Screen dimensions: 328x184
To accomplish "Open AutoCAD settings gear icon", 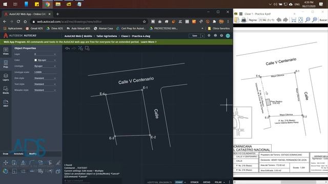I will (x=209, y=36).
